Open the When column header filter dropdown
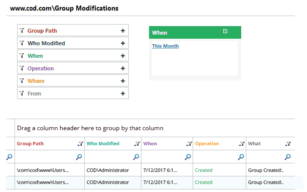The width and height of the screenshot is (307, 192). pos(189,144)
